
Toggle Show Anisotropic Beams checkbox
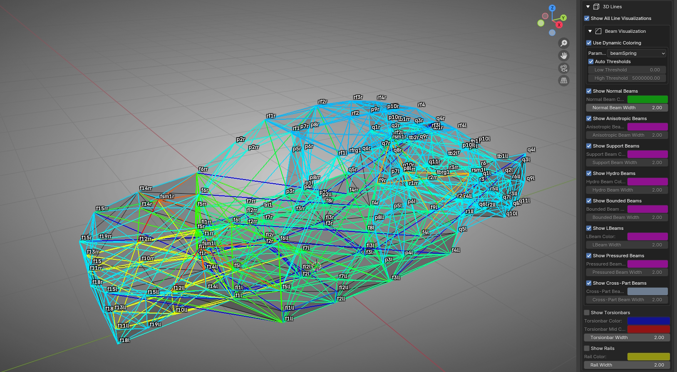click(x=589, y=118)
